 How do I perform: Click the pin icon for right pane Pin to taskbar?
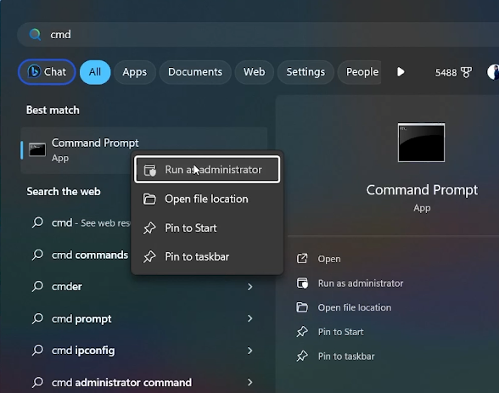(302, 357)
